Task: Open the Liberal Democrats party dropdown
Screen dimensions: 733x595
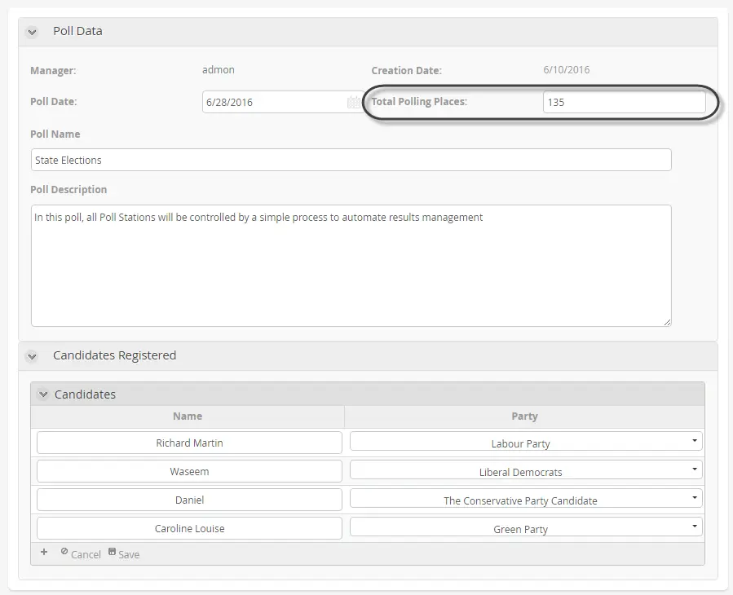Action: [x=526, y=469]
